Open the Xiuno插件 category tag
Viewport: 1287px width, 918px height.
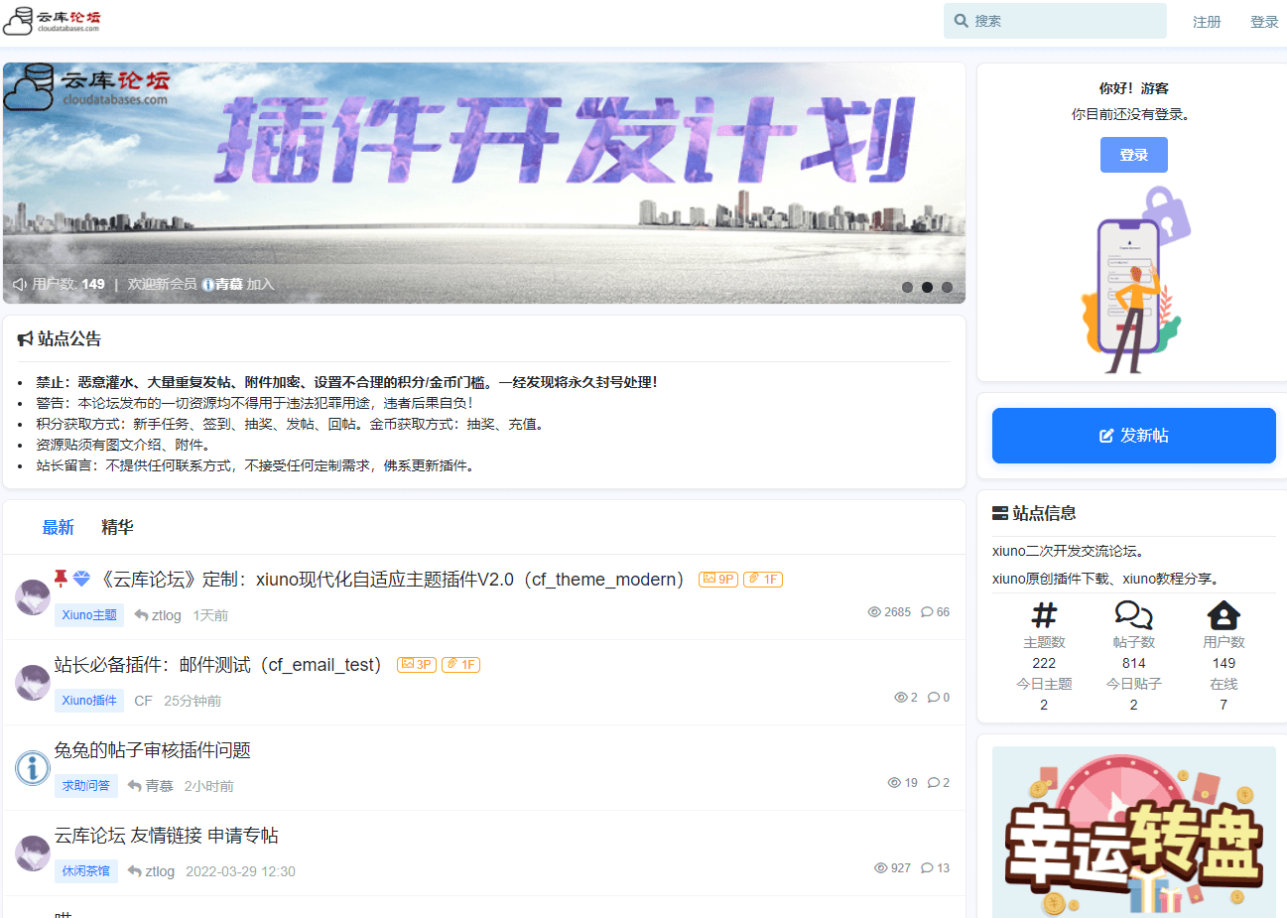pos(89,701)
